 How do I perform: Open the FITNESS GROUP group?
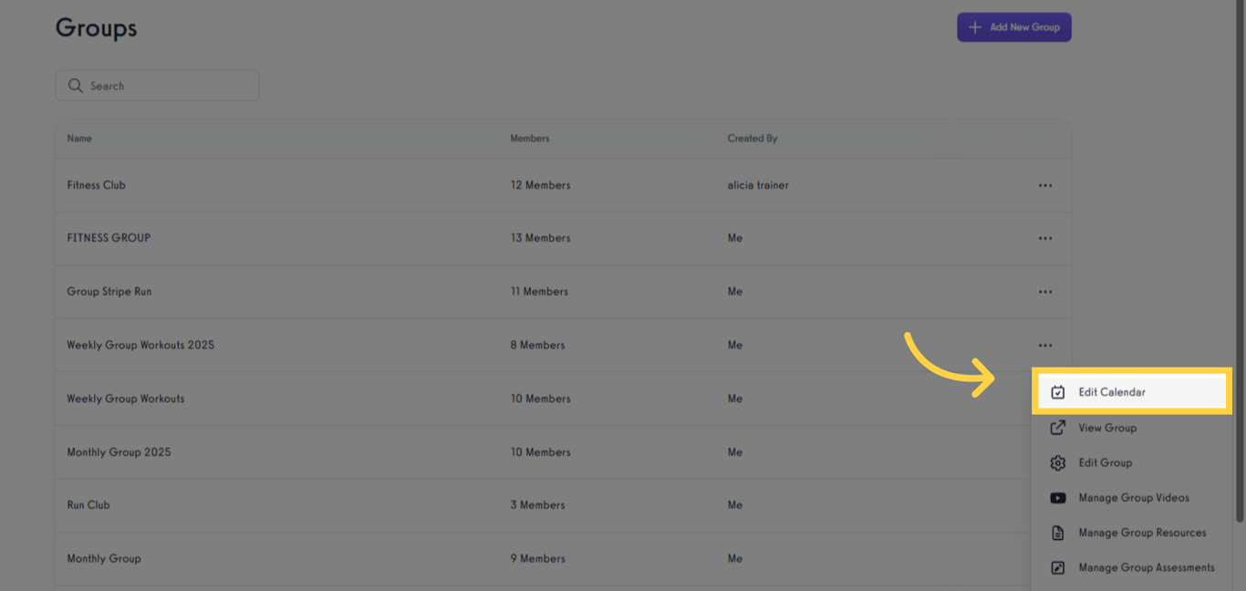pyautogui.click(x=109, y=238)
